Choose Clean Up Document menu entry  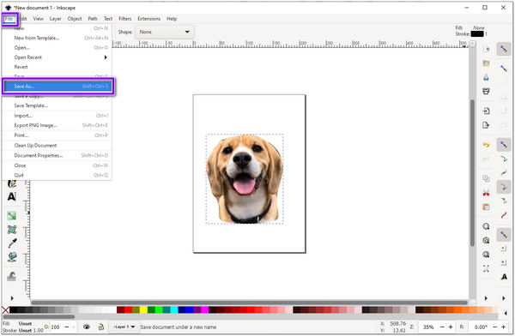tap(58, 146)
